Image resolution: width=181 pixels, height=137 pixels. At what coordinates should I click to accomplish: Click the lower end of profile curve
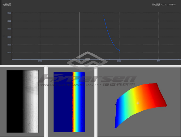[x=120, y=51]
